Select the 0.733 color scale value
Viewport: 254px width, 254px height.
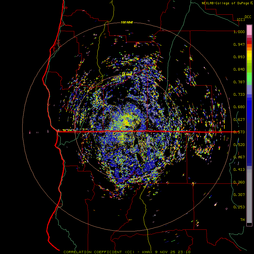(239, 95)
